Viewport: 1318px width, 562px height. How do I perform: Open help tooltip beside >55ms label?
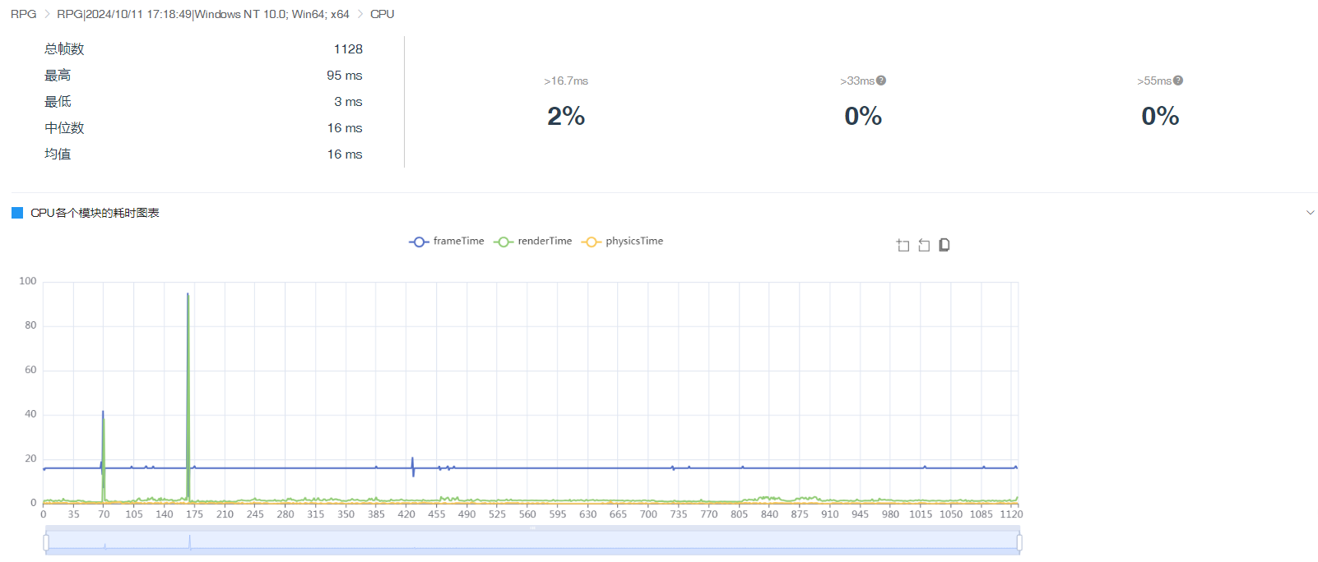click(x=1178, y=81)
